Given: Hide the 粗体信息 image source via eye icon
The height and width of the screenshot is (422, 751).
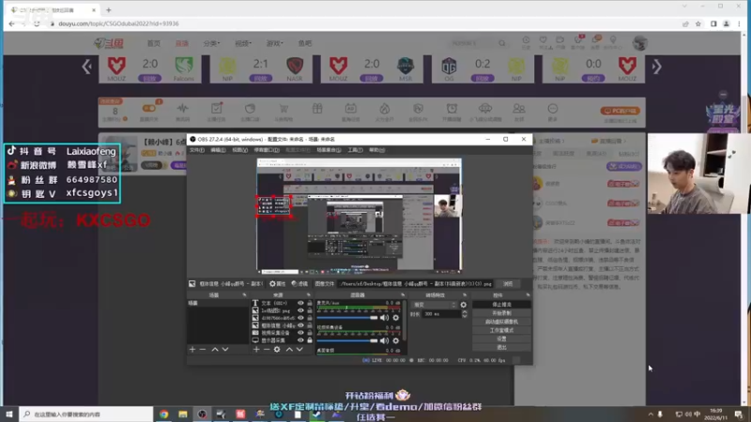Looking at the screenshot, I should click(300, 325).
